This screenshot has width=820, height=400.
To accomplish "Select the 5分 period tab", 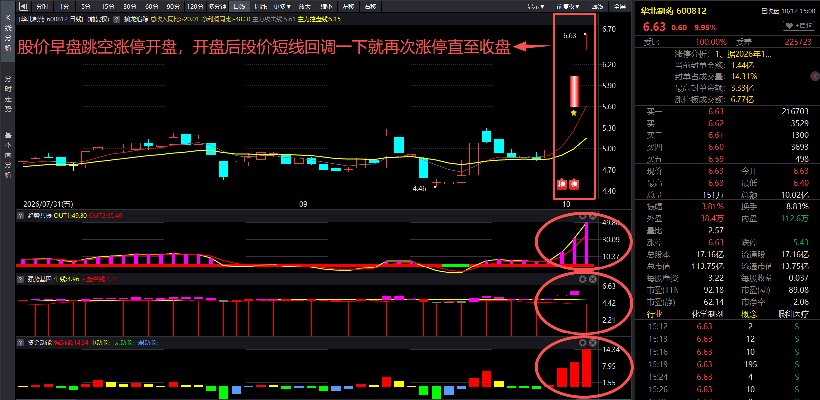I will (x=86, y=6).
